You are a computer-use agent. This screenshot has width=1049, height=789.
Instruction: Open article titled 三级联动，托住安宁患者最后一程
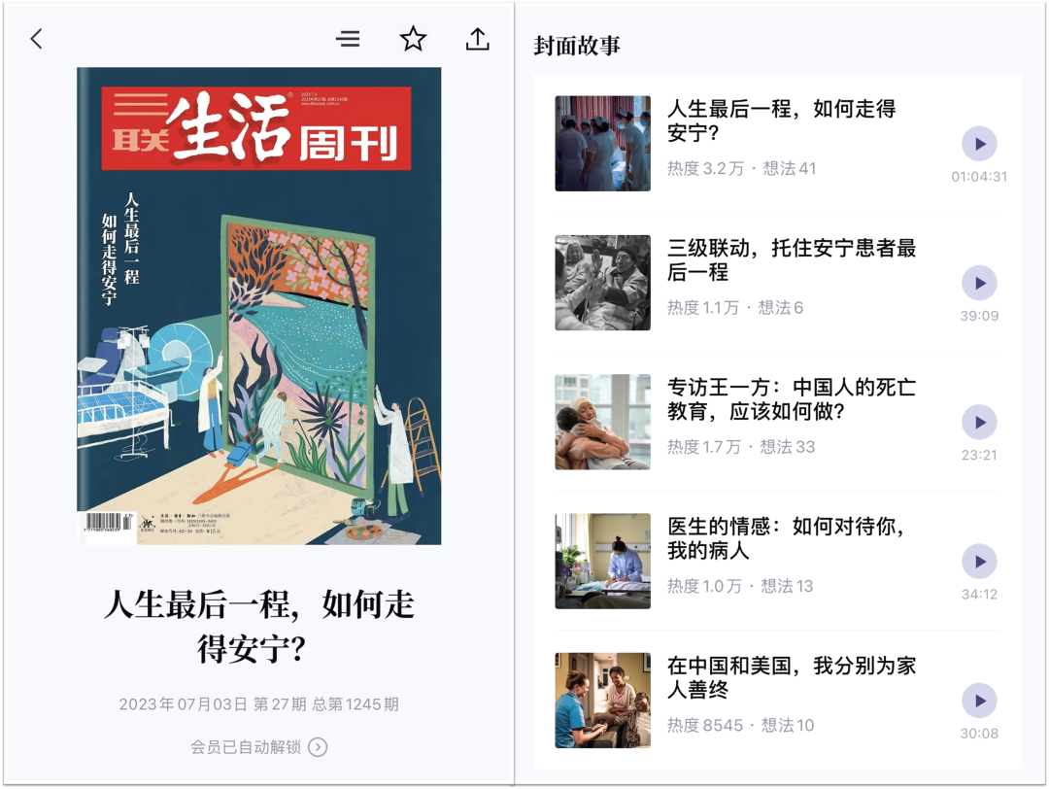792,260
